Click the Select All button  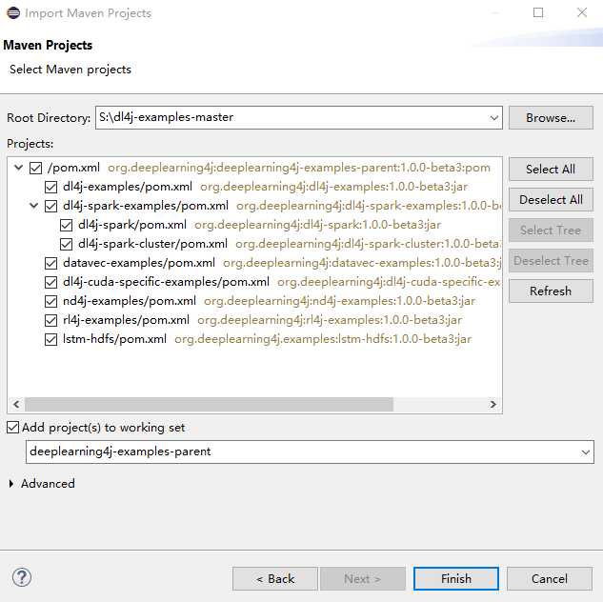(x=551, y=170)
